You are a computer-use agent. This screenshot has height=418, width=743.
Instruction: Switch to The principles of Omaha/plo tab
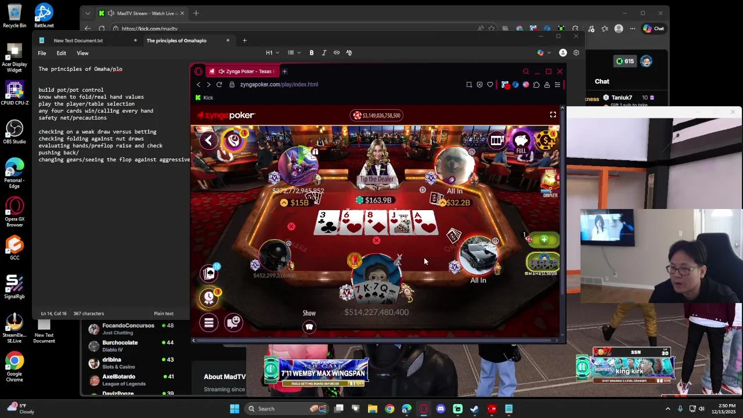pos(187,41)
